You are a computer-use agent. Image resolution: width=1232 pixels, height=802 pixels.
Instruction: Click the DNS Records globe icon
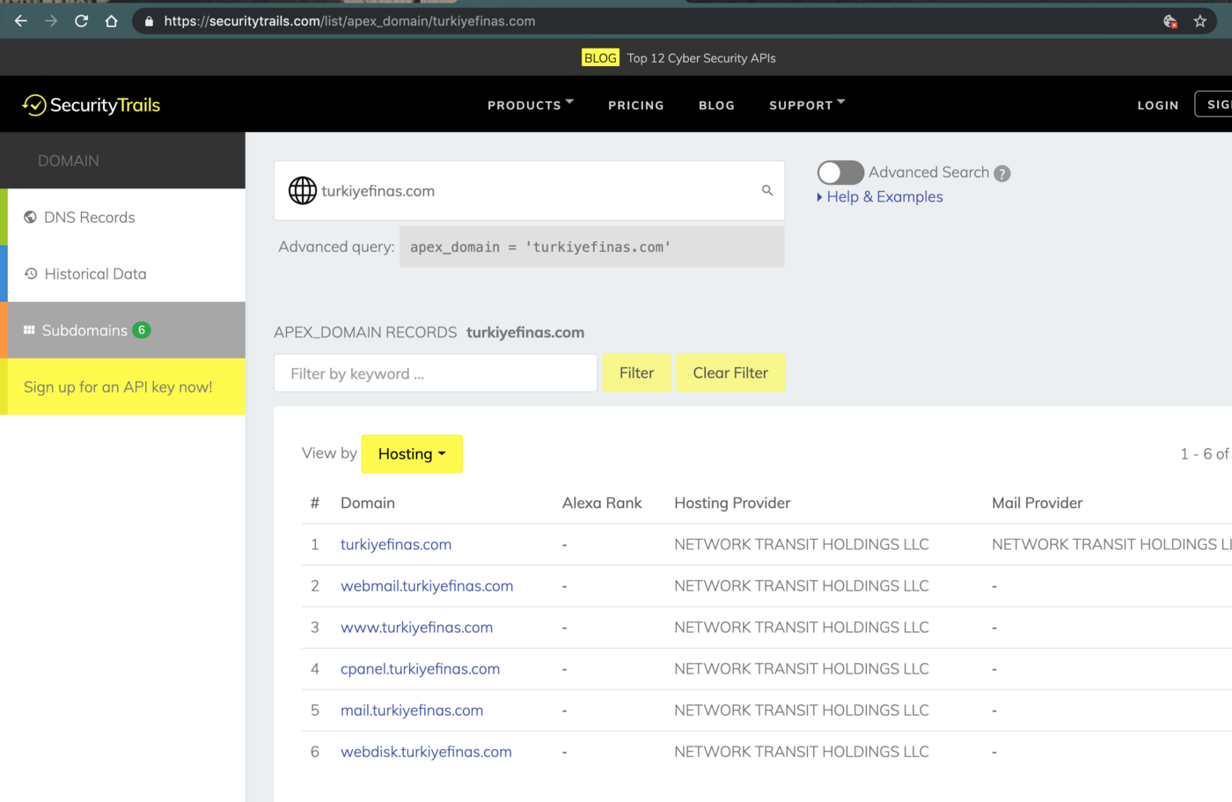click(31, 217)
